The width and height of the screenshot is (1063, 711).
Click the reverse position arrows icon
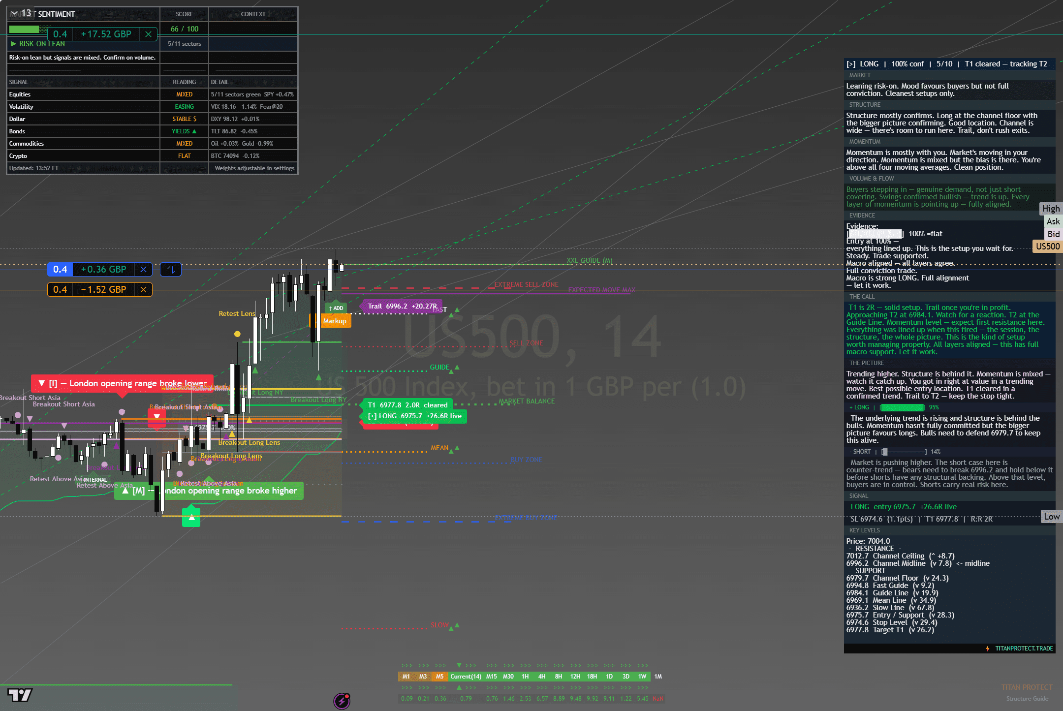point(171,270)
